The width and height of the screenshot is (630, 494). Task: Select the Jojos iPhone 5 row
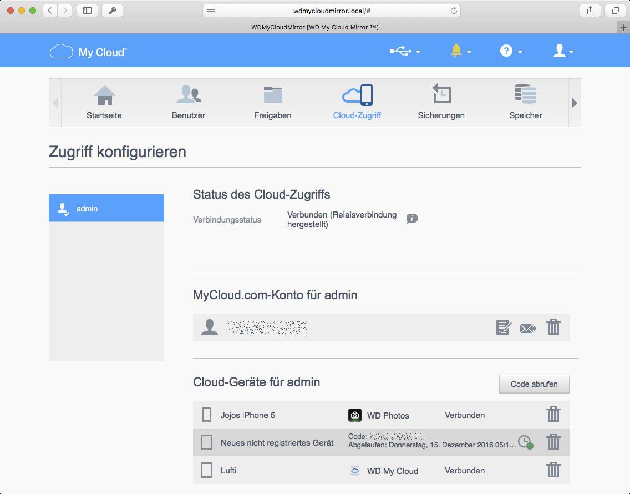382,415
